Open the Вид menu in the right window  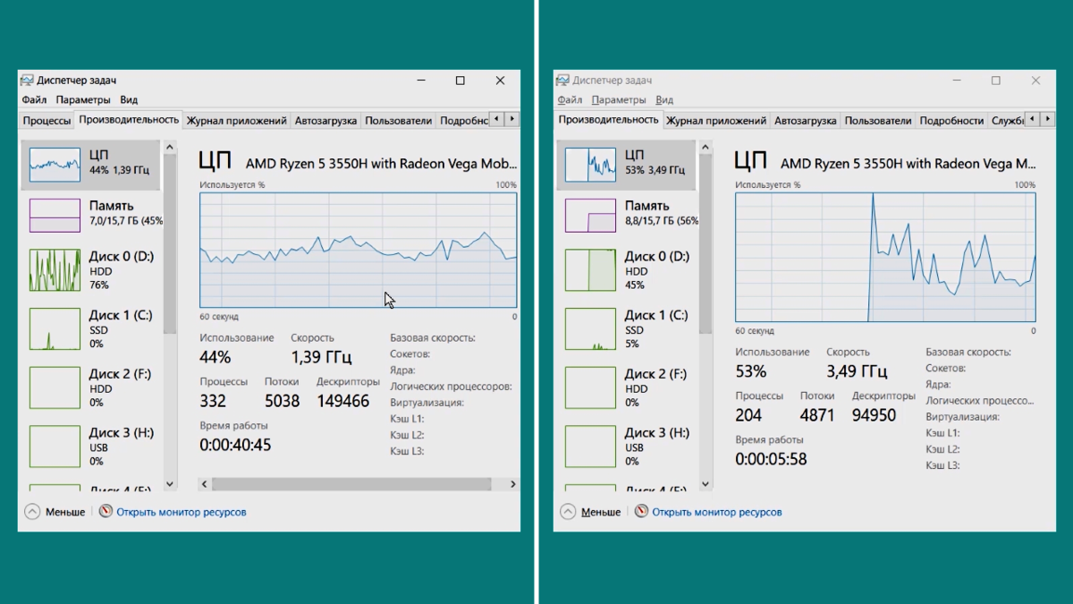click(x=664, y=100)
